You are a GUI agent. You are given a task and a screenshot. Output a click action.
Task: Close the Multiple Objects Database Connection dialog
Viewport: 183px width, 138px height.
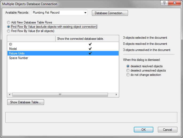[175, 3]
